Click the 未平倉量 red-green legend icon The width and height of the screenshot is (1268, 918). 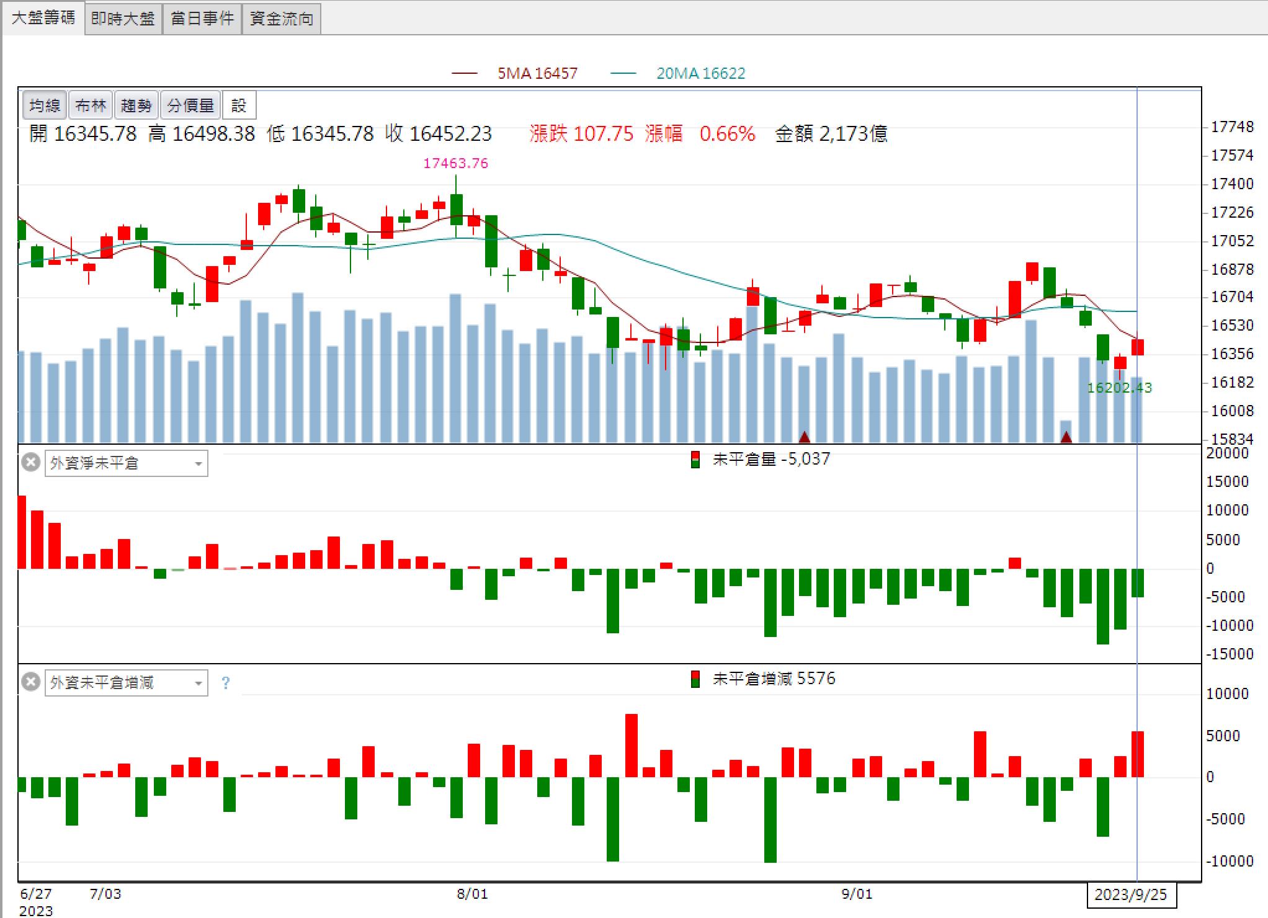(695, 460)
